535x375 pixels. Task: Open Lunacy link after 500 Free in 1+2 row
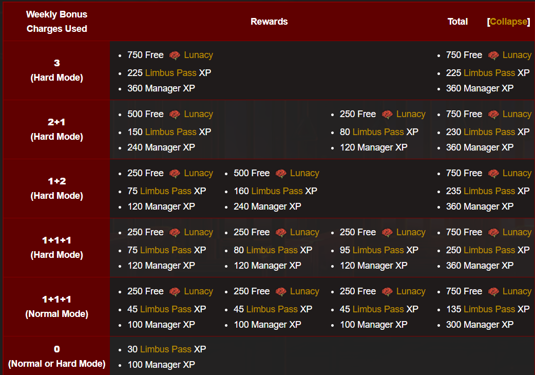[304, 173]
